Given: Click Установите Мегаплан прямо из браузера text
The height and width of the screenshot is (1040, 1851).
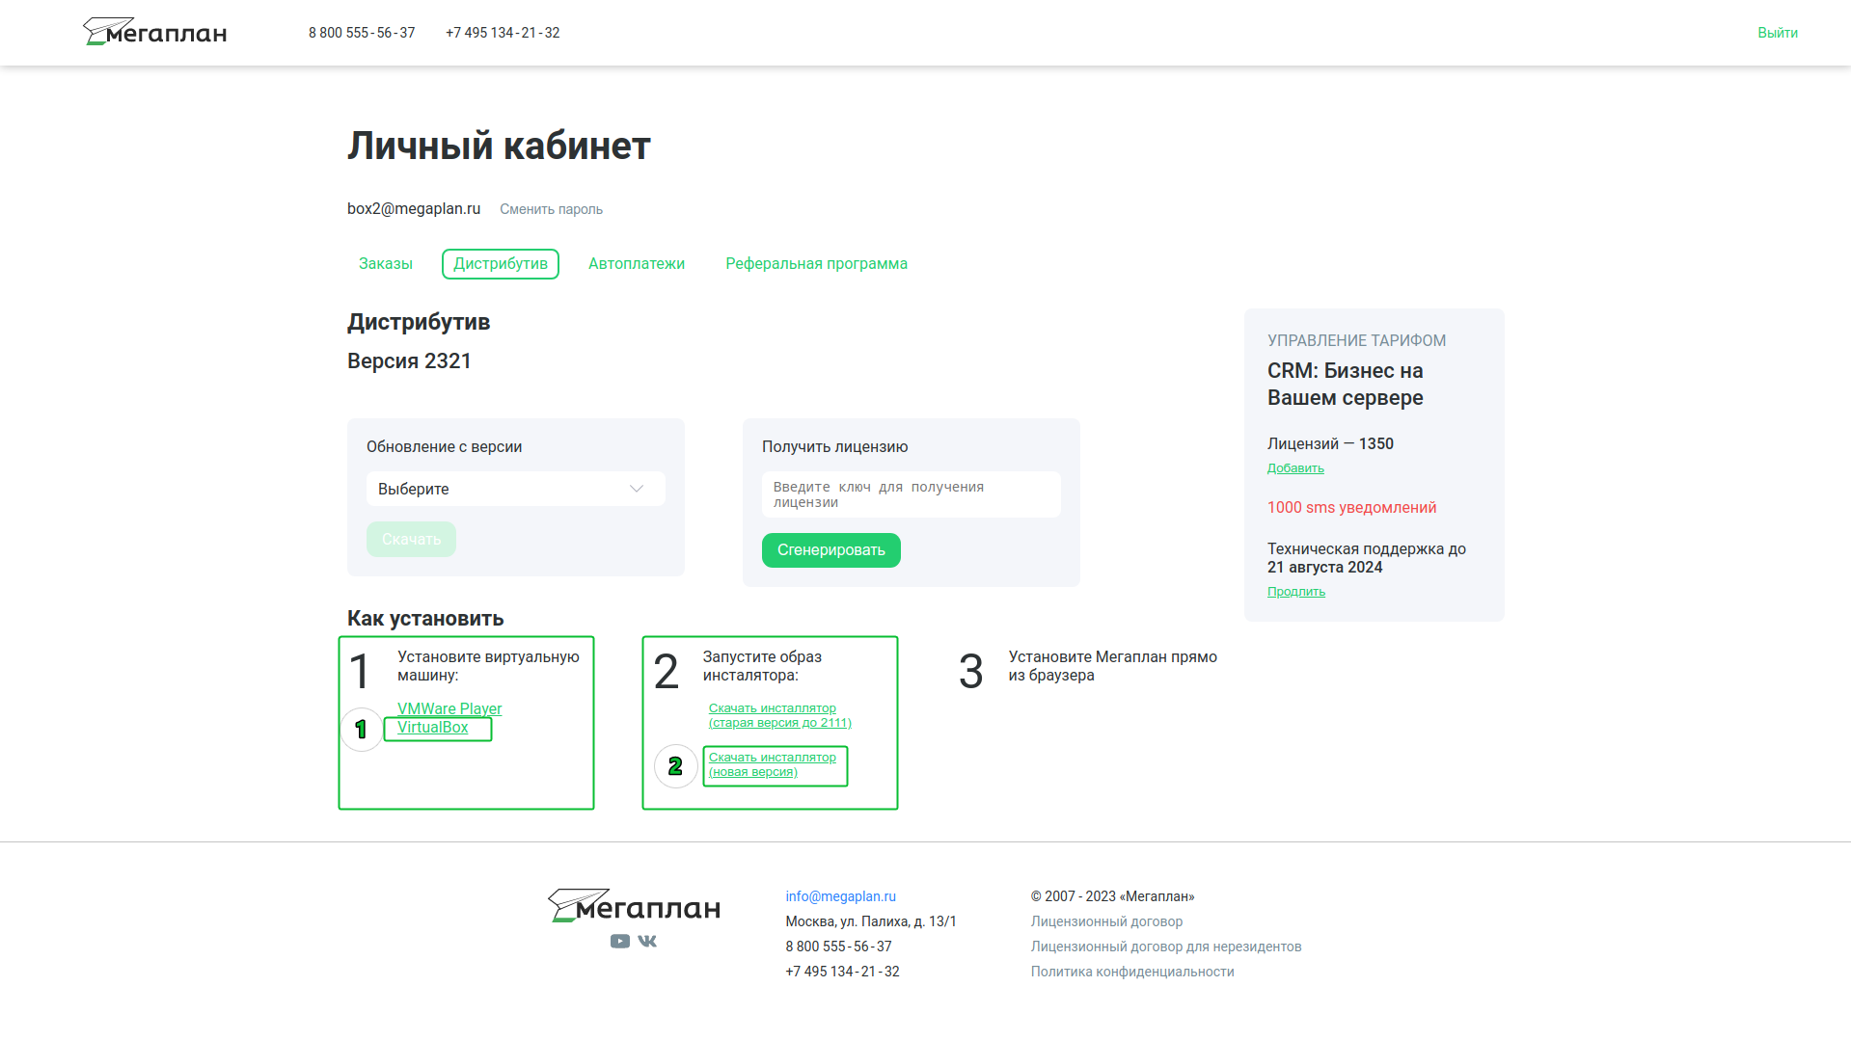Looking at the screenshot, I should click(x=1113, y=666).
